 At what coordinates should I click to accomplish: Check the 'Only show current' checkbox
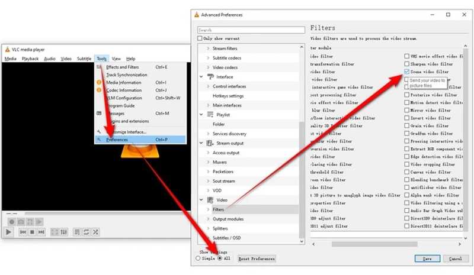tap(200, 38)
